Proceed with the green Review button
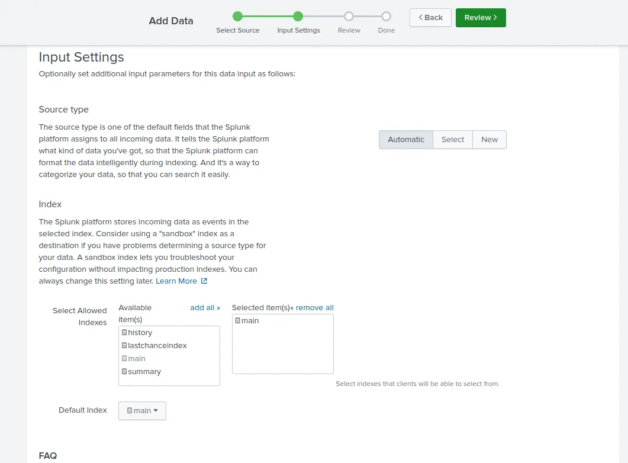The width and height of the screenshot is (628, 463). [x=481, y=18]
